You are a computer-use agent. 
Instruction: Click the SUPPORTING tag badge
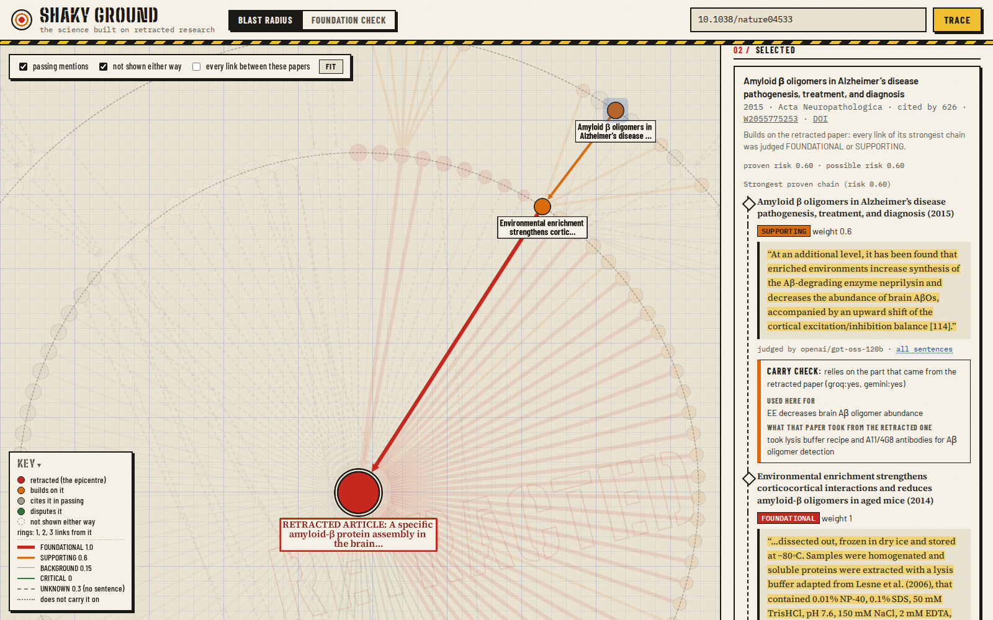784,231
